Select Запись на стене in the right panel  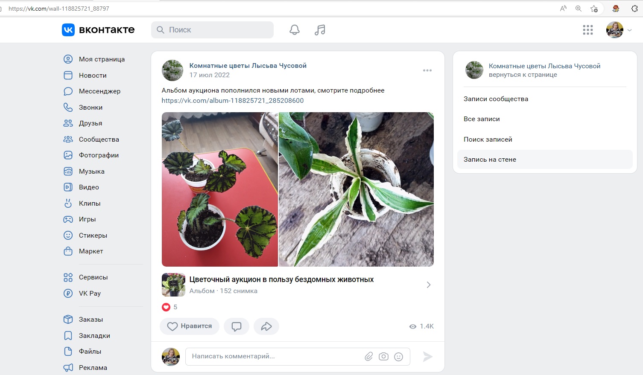click(x=544, y=160)
